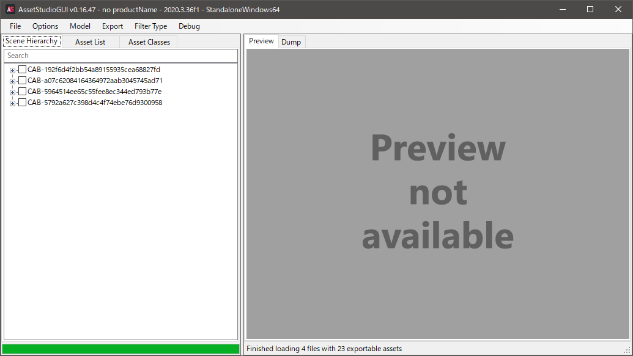Minimize the AssetStudioGUI window
Viewport: 633px width, 356px height.
click(562, 9)
